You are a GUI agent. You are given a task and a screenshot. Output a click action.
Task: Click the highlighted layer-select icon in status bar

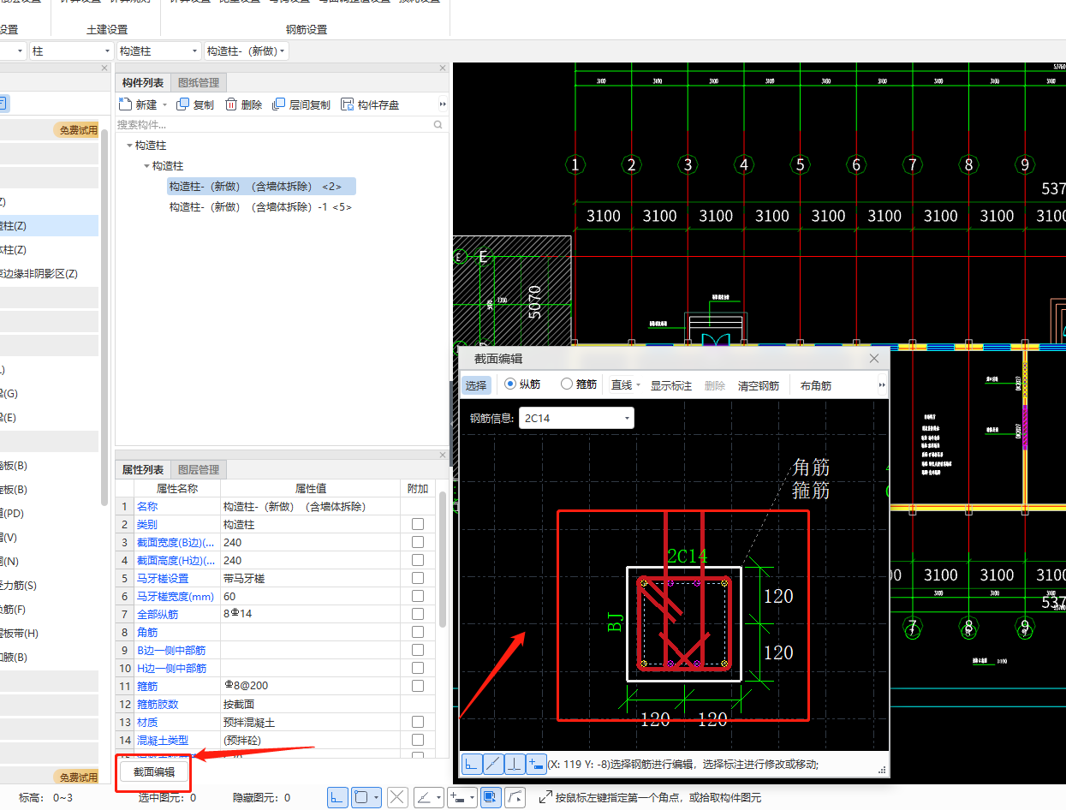point(491,797)
